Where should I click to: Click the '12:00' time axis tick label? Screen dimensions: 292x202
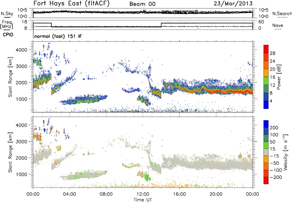pyautogui.click(x=143, y=194)
